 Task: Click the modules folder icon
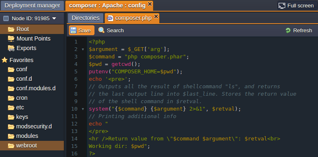[x=11, y=136]
